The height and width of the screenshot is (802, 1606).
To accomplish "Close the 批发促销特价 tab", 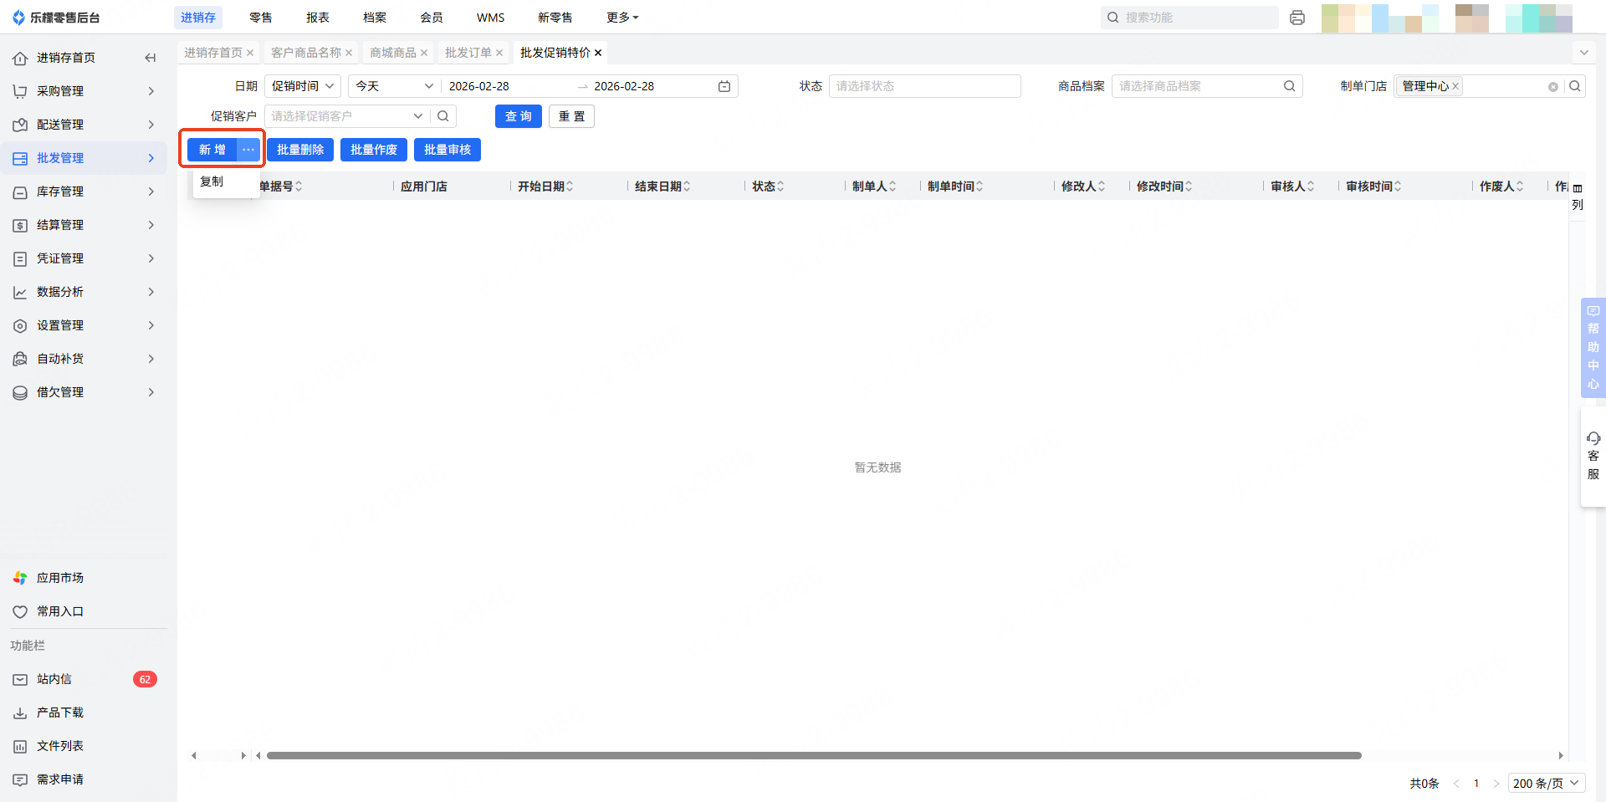I will [598, 53].
